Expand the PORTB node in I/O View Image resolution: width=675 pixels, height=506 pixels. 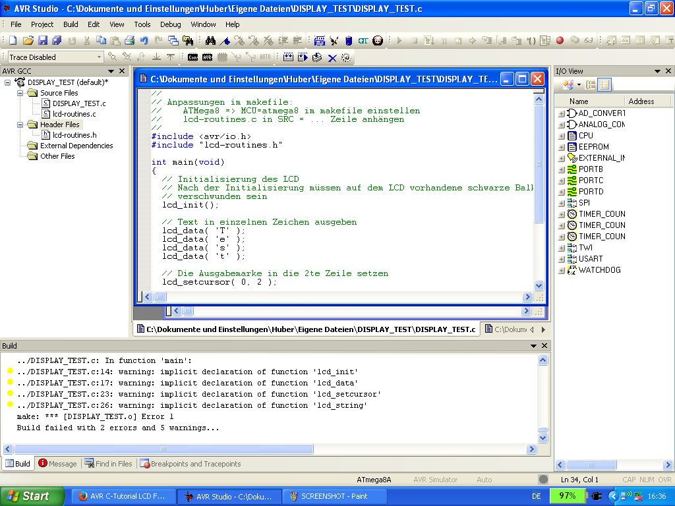coord(562,169)
